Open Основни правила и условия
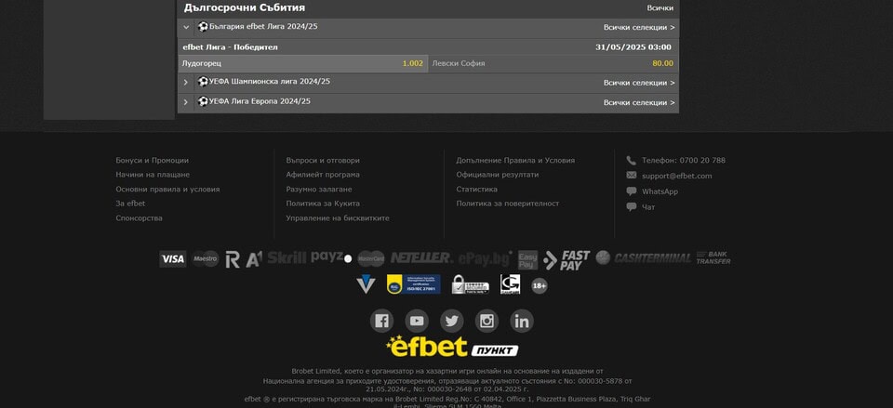 pos(167,189)
